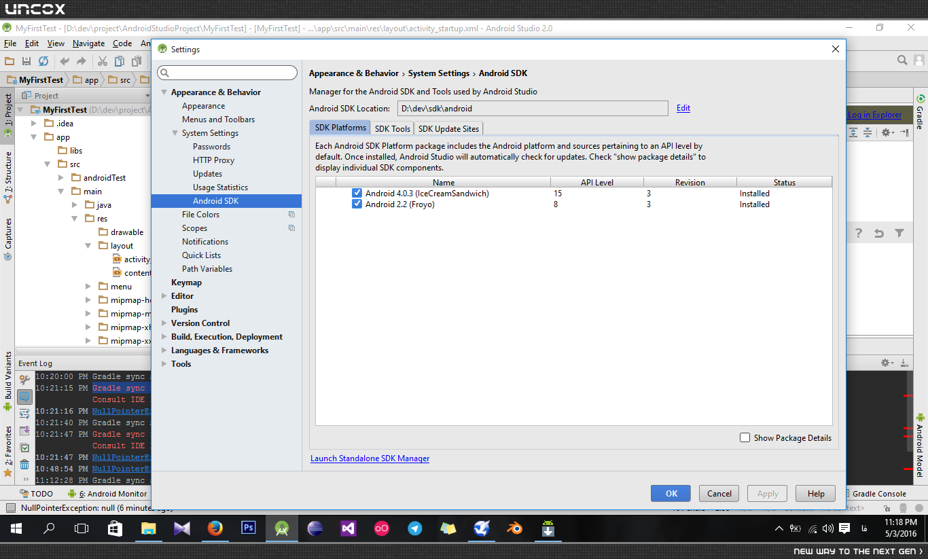Click the Log in Explorer link
This screenshot has width=928, height=559.
pyautogui.click(x=875, y=115)
